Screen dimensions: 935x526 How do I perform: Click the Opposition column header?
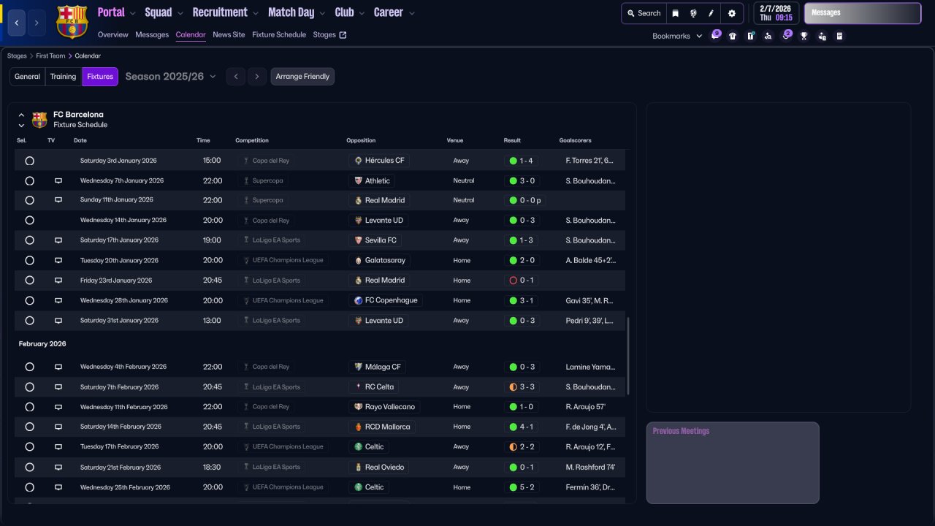[x=361, y=140]
